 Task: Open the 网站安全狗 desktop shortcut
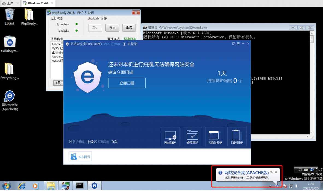[10, 100]
